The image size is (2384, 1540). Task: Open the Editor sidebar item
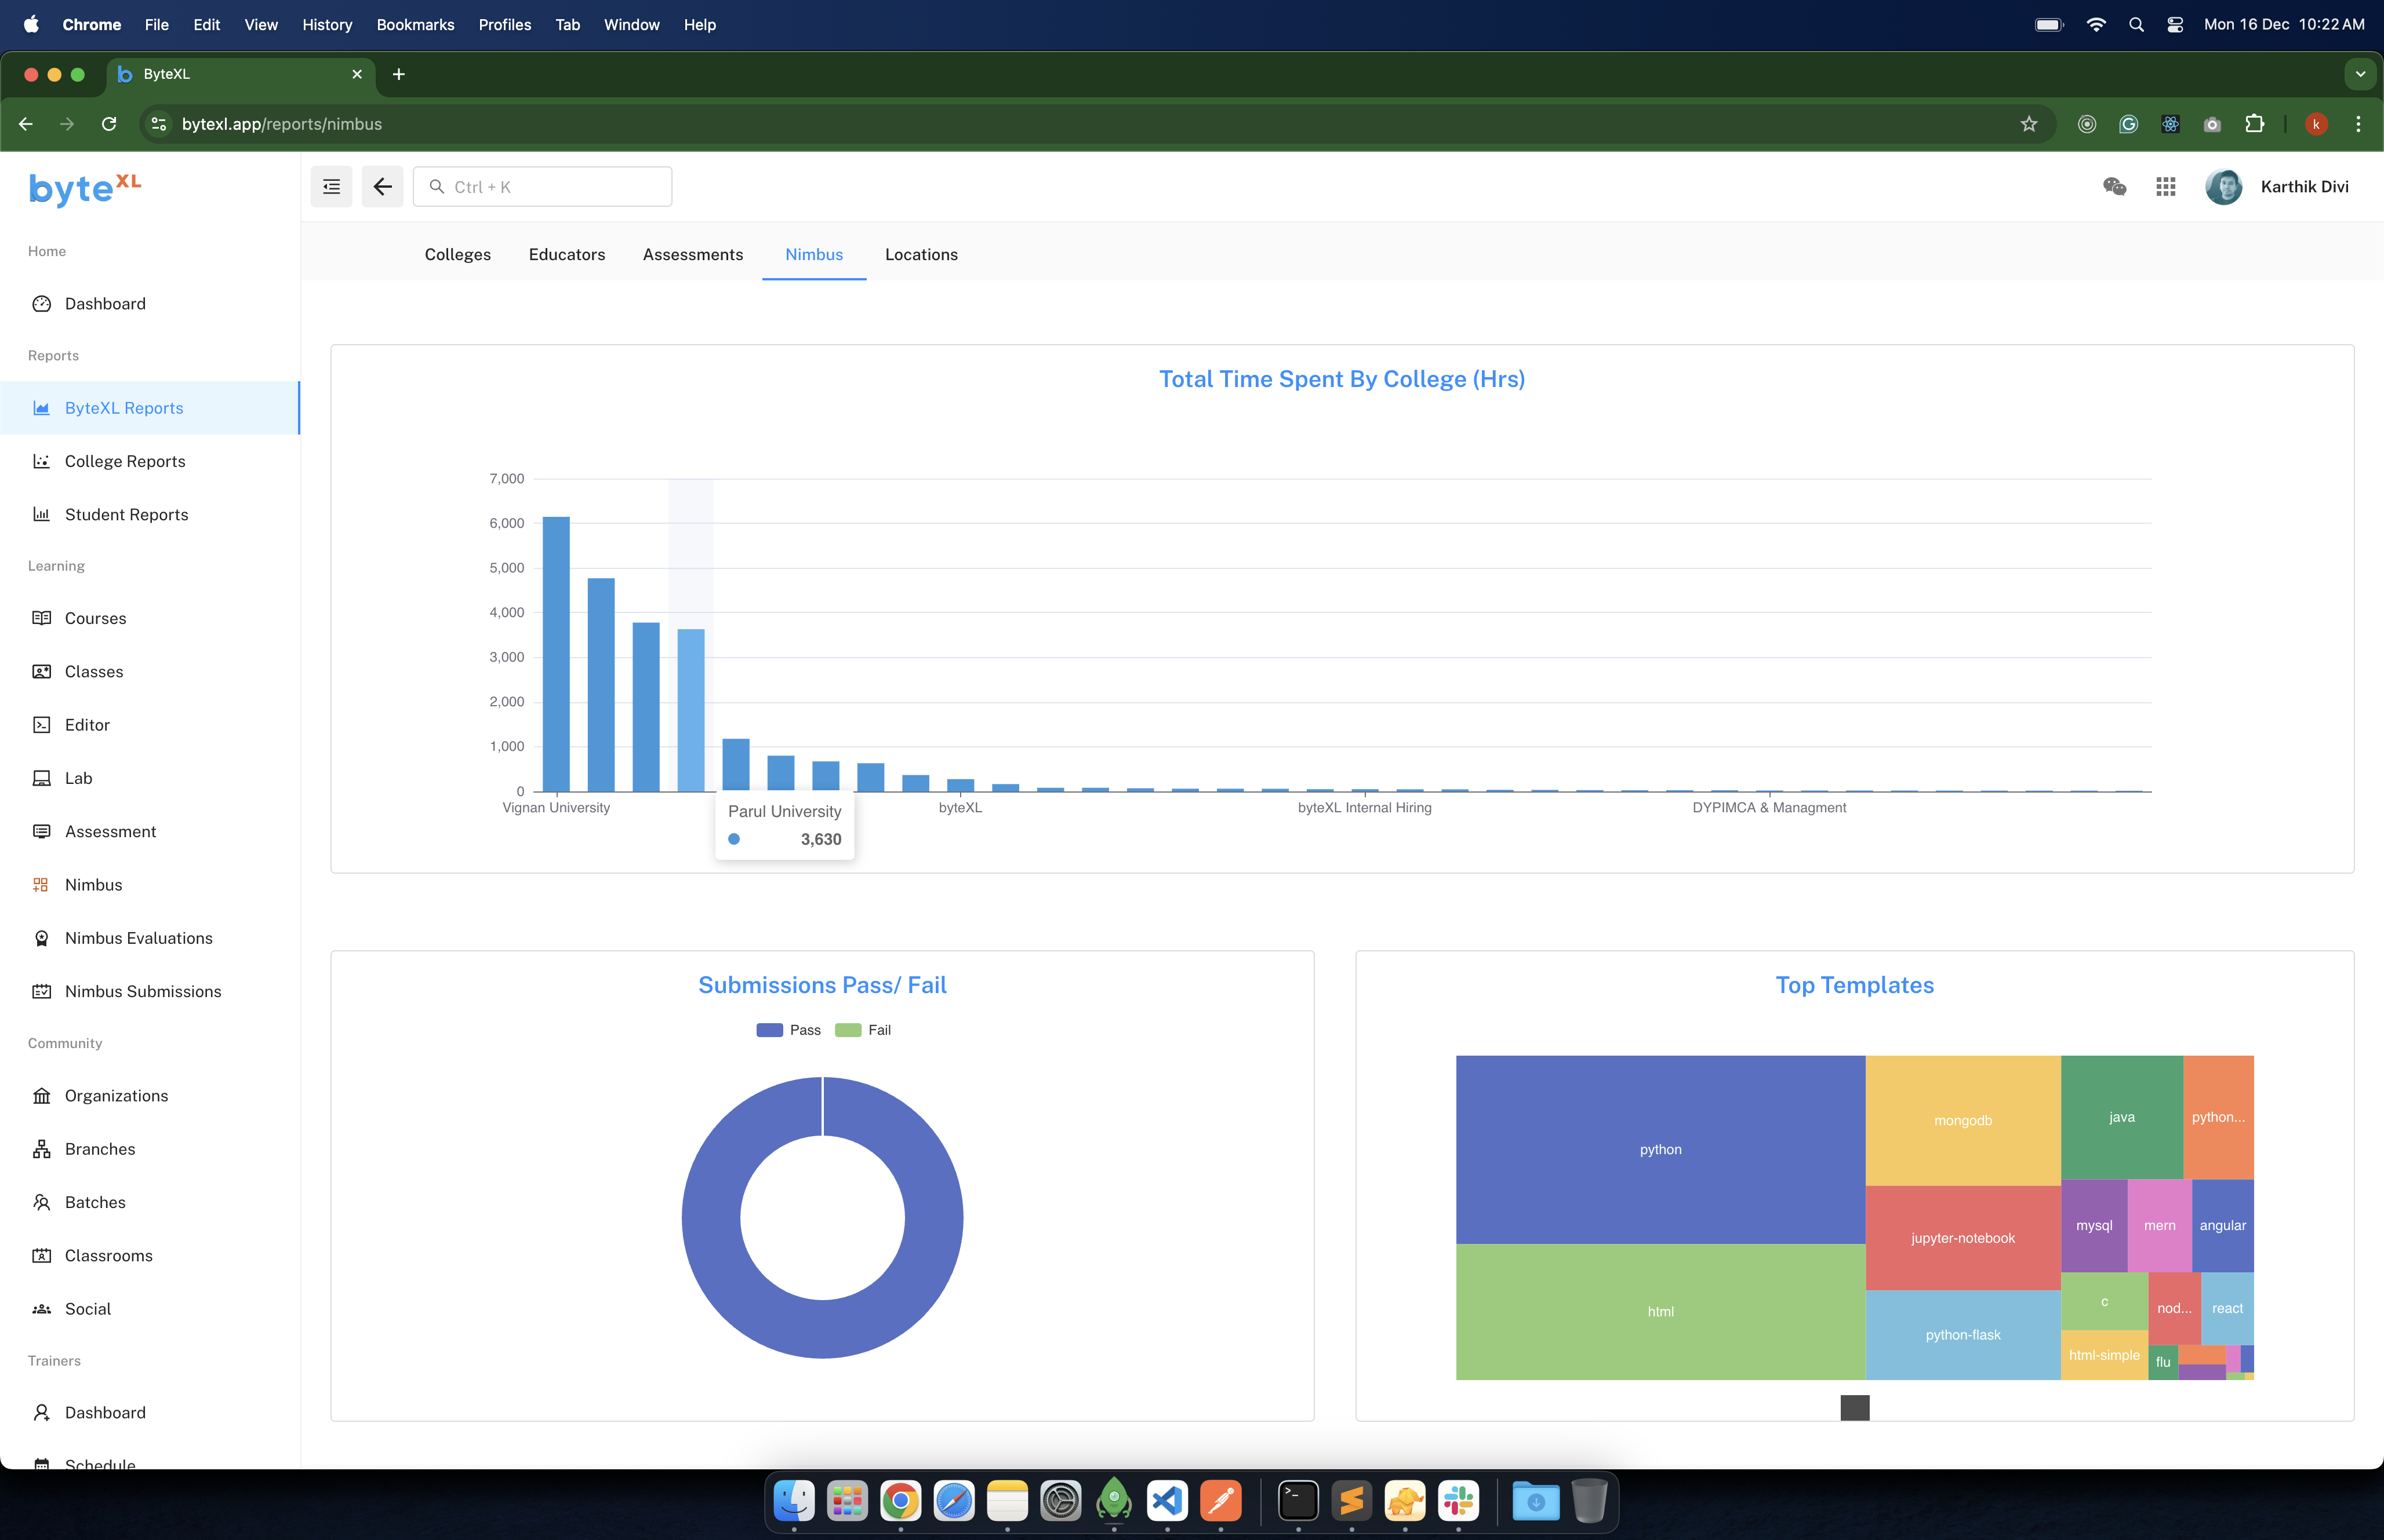[x=87, y=725]
